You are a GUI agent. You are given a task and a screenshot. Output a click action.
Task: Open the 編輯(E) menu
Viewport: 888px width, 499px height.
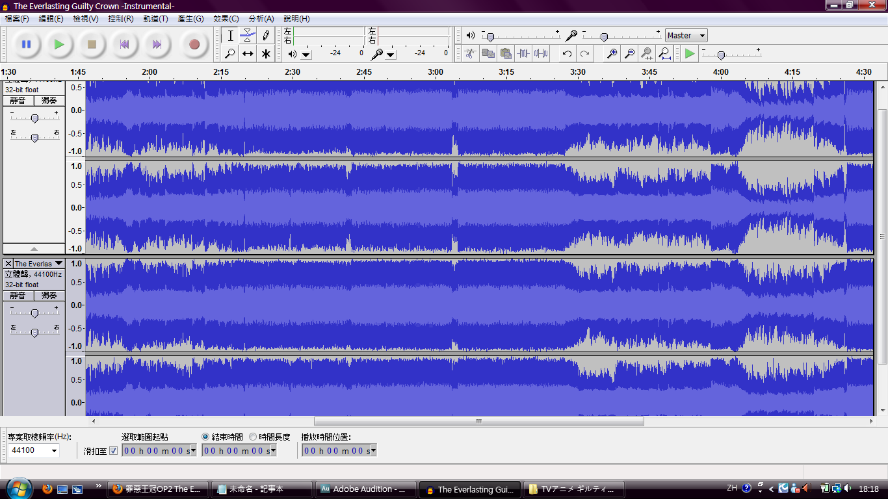(x=51, y=19)
